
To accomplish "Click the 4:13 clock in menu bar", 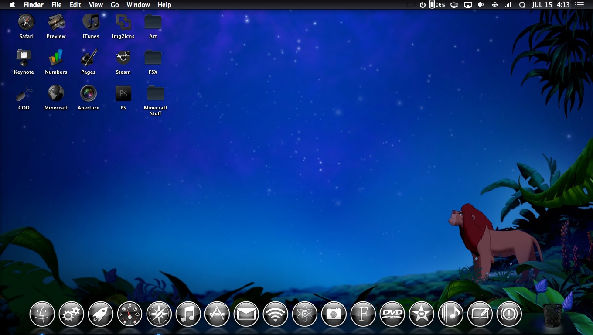I will coord(563,5).
